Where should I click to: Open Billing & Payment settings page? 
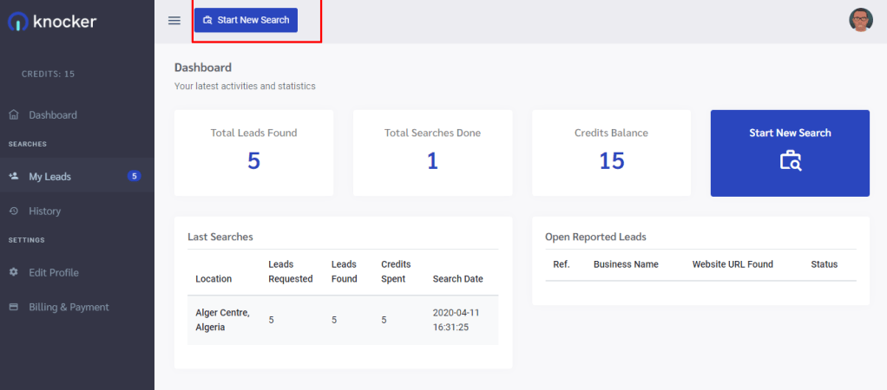tap(69, 308)
